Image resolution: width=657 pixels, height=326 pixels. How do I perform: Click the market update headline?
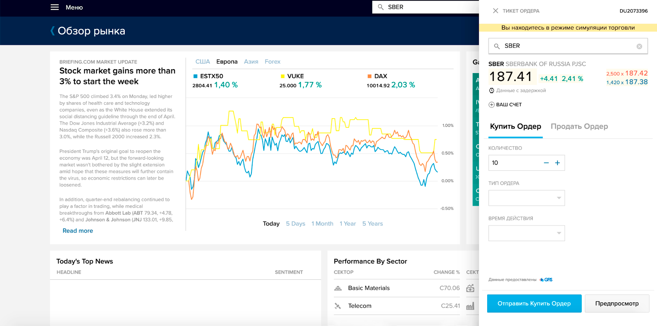117,76
